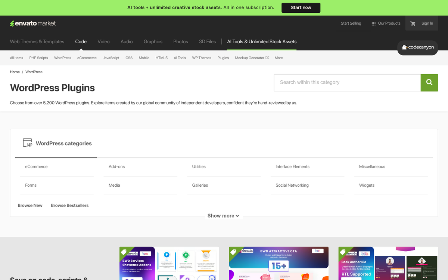Open AI Tools & Unlimited Stock Assets tab
This screenshot has height=280, width=448.
pos(261,41)
